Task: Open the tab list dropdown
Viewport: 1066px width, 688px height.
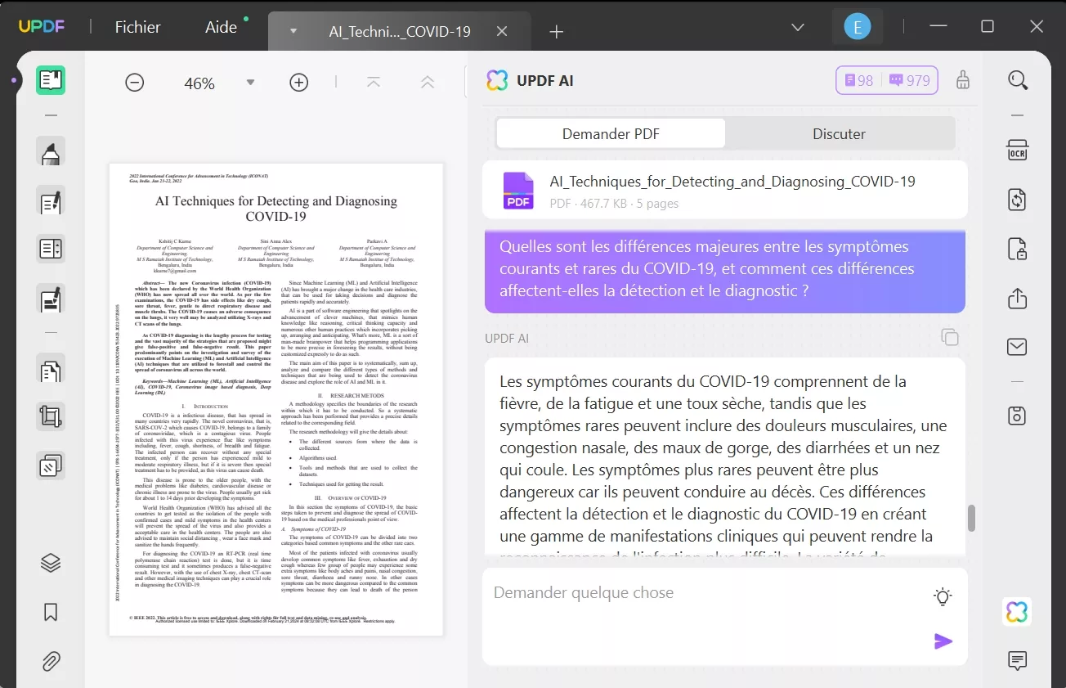Action: (x=797, y=27)
